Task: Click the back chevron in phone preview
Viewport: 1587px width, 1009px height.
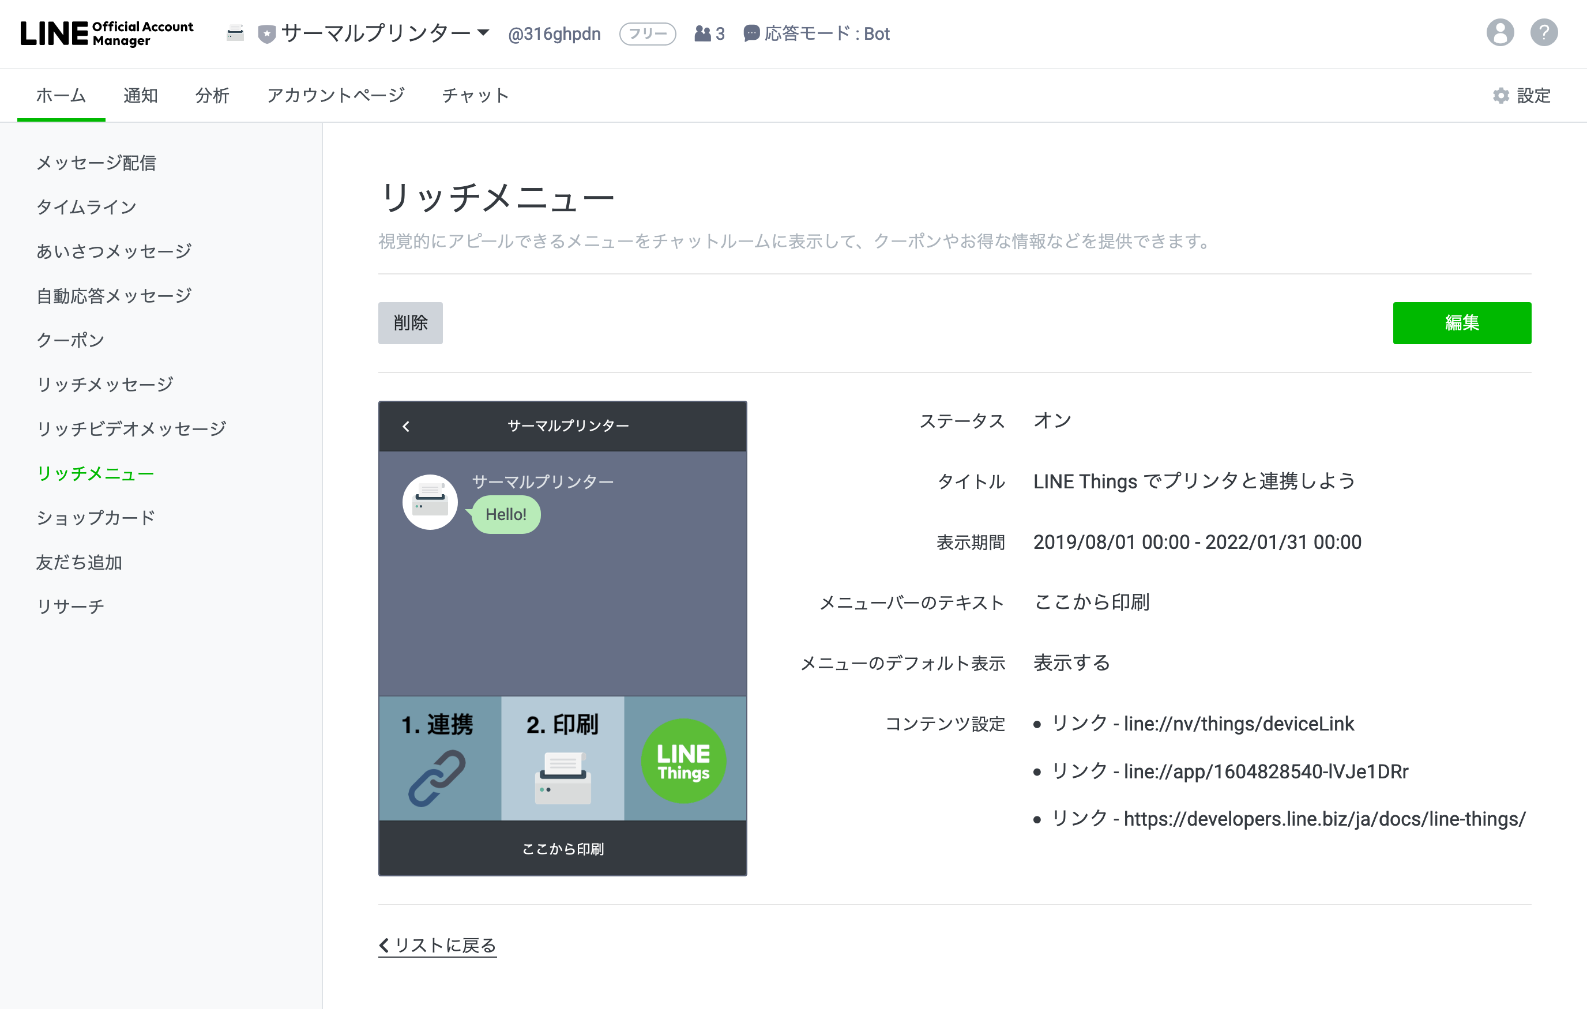Action: (406, 427)
